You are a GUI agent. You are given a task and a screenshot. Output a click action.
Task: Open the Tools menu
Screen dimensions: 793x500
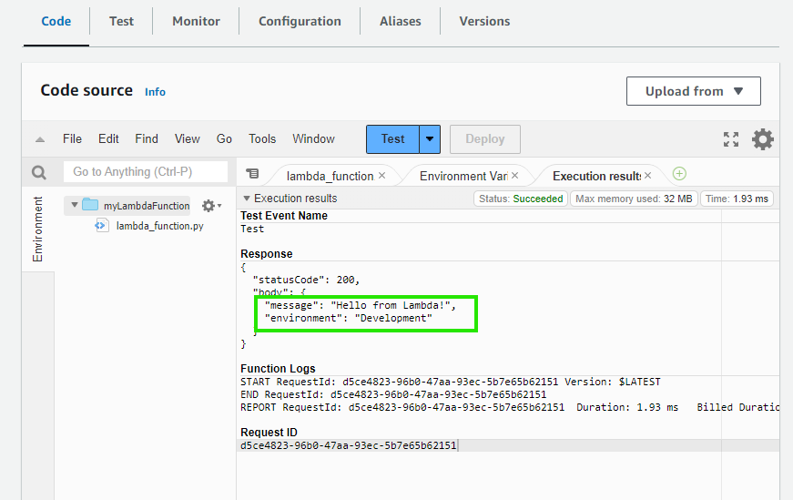coord(262,139)
